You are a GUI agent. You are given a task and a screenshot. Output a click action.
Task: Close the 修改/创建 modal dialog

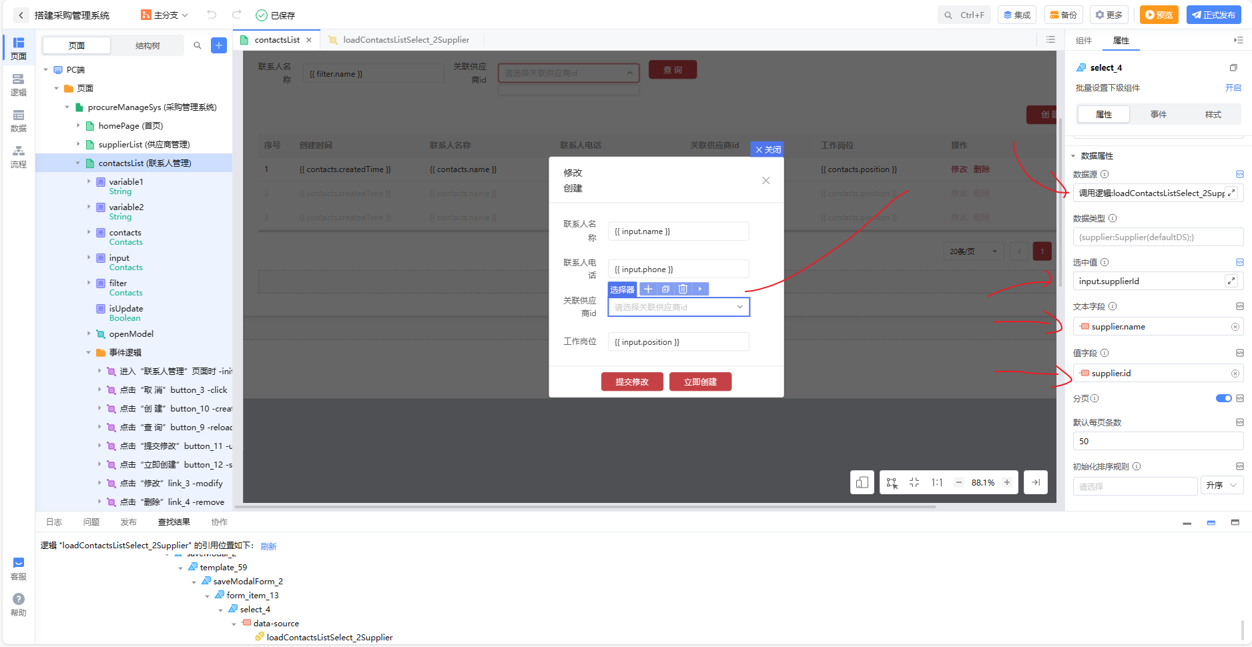tap(766, 180)
